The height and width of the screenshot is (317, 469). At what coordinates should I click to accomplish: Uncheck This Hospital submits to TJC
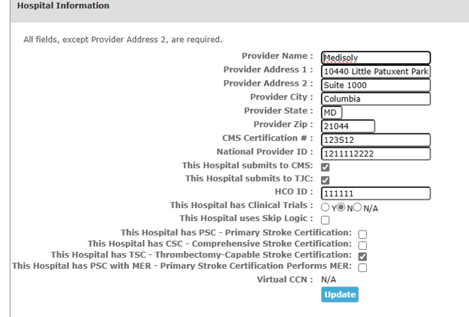[325, 180]
